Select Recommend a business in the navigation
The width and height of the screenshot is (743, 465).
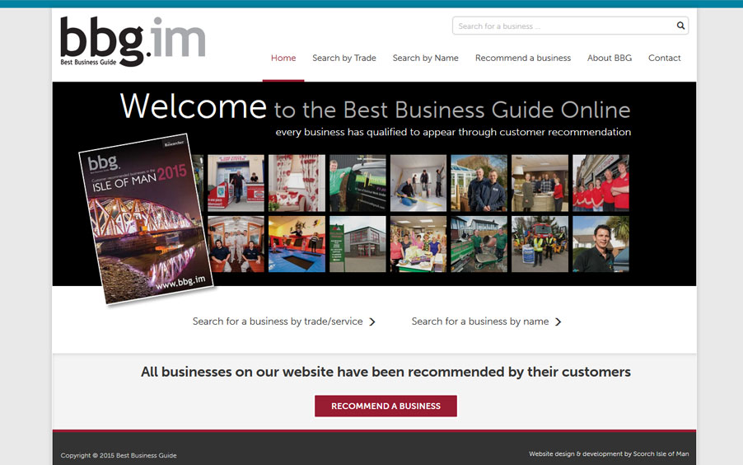(523, 58)
